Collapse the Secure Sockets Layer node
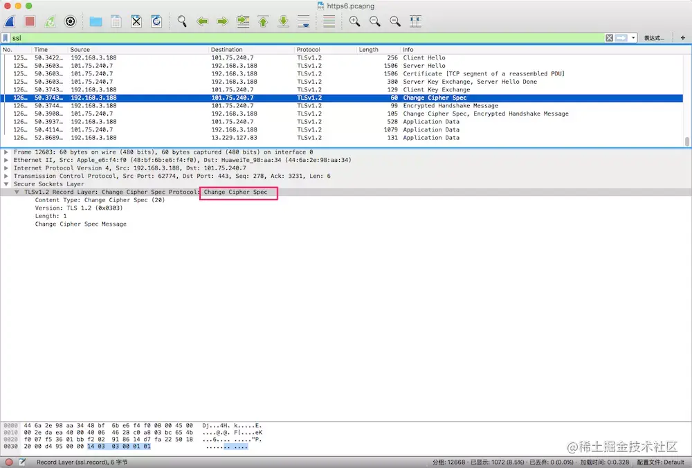This screenshot has width=692, height=468. (6, 184)
